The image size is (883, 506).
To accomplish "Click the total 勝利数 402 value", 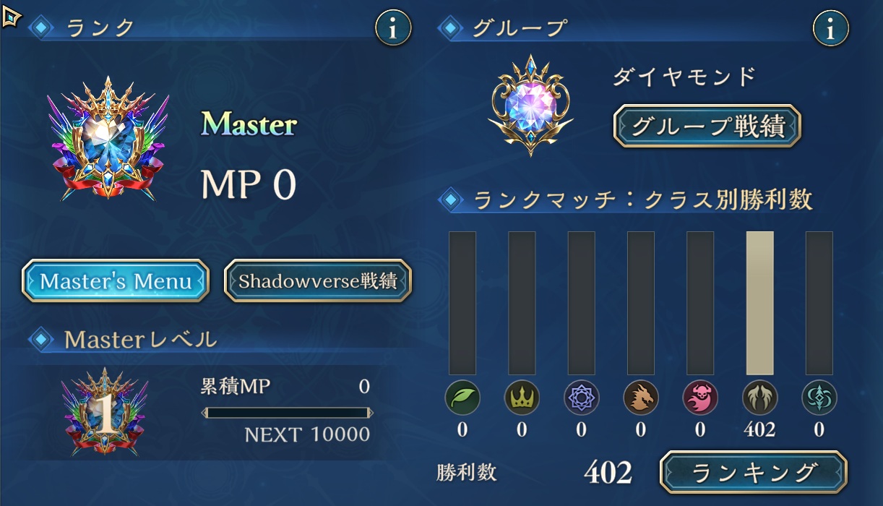I will tap(608, 473).
